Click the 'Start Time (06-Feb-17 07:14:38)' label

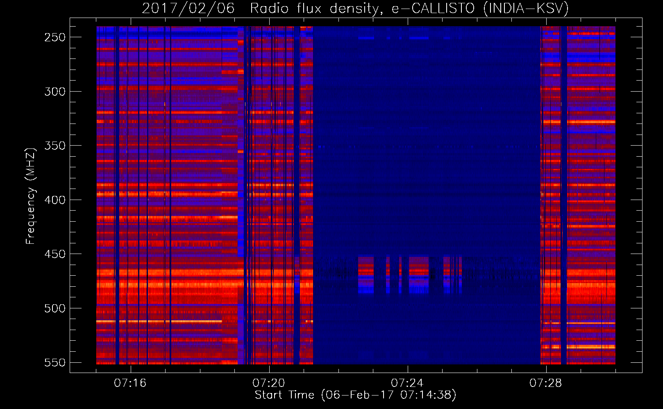[x=355, y=395]
